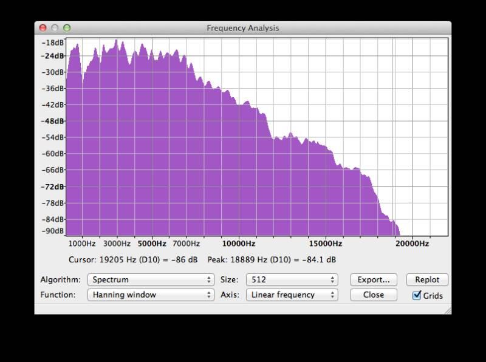The width and height of the screenshot is (486, 362).
Task: Click the Cursor frequency readout text
Action: point(134,260)
